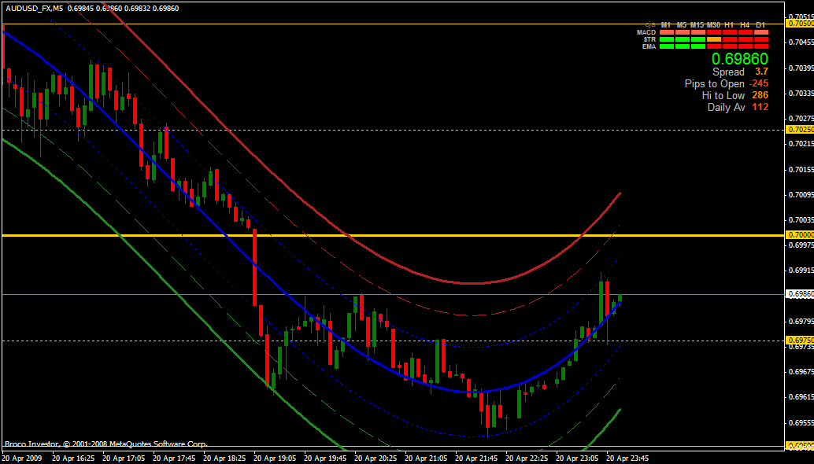Image resolution: width=814 pixels, height=464 pixels.
Task: Click the red EMA signal cell for M30
Action: pos(714,46)
